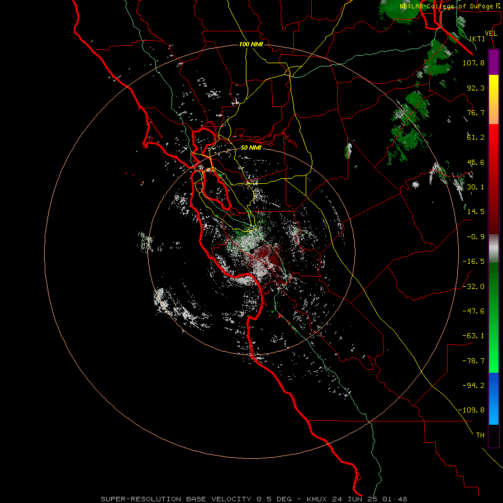Click the NEXLAB-College of DuPage watermark text
This screenshot has width=503, height=503.
click(450, 6)
